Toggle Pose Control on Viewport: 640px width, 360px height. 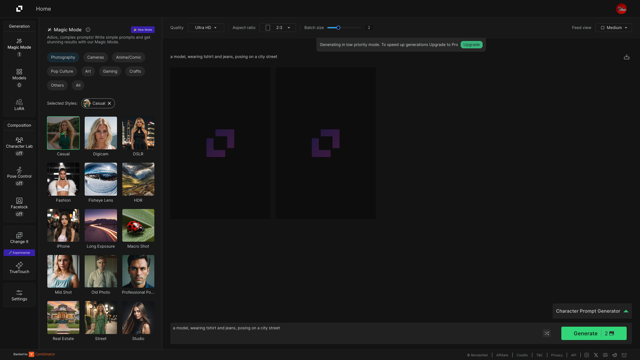coord(19,183)
